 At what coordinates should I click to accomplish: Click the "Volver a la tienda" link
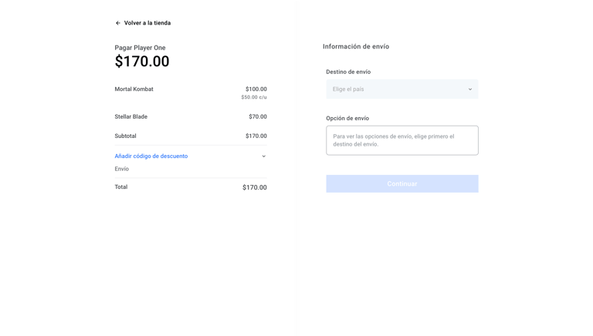click(147, 23)
